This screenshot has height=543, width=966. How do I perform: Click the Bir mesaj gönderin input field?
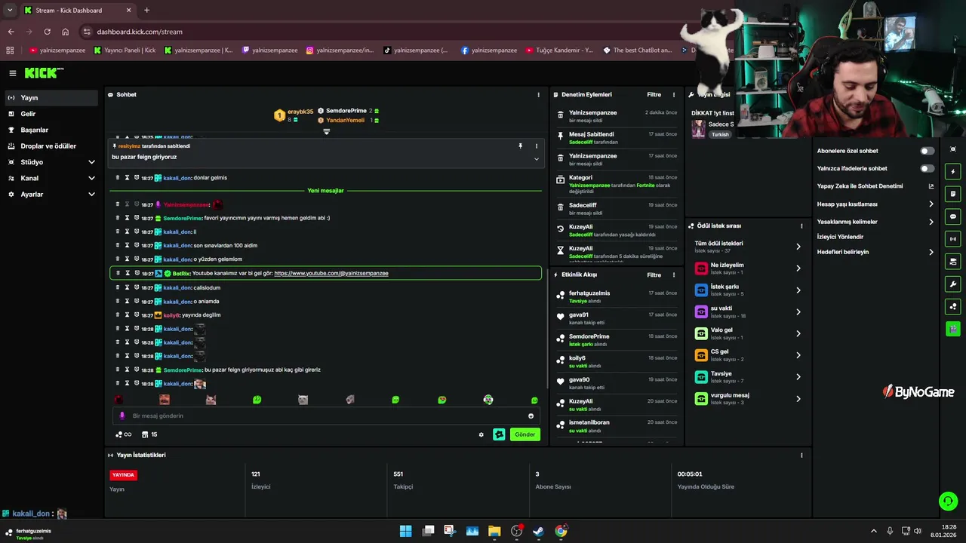tap(325, 416)
